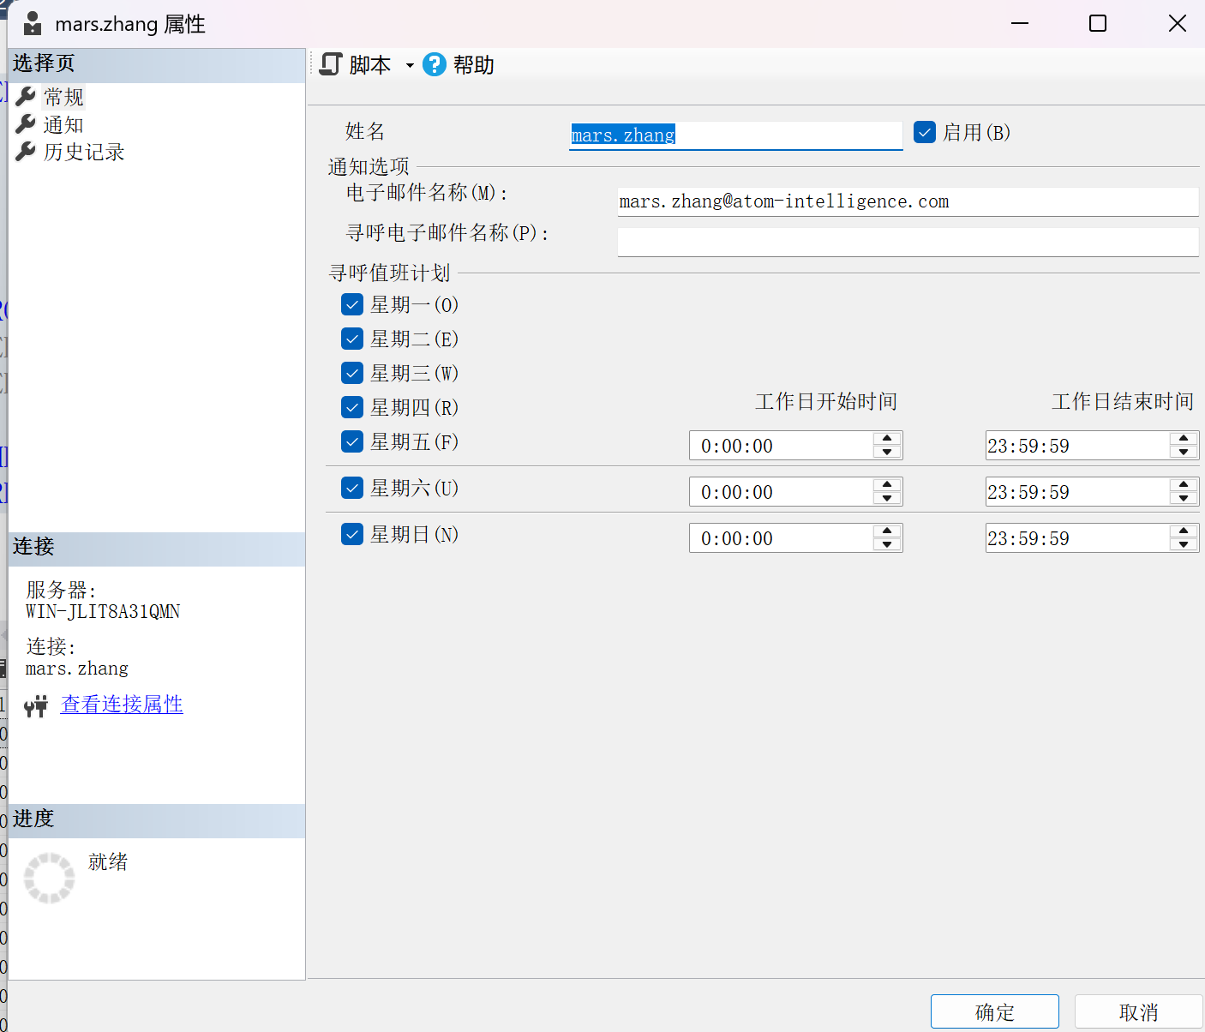Click the 取消 button

point(1139,1012)
